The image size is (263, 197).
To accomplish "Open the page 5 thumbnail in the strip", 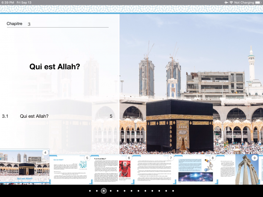I will [70, 170].
